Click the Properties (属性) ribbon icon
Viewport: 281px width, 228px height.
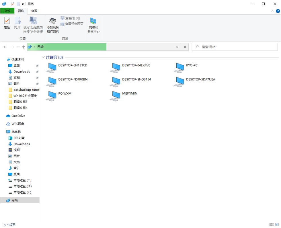(x=7, y=23)
